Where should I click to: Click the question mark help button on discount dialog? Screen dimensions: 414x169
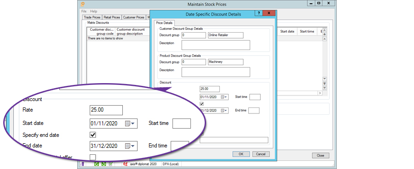click(259, 13)
